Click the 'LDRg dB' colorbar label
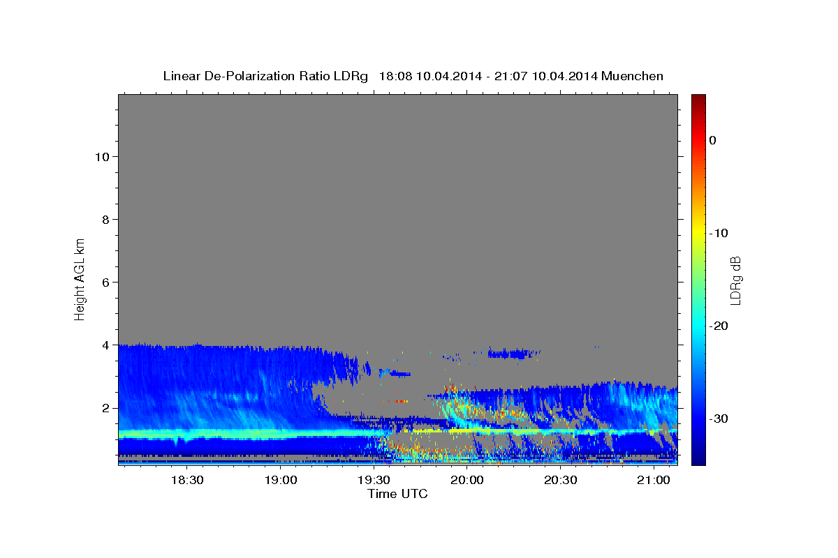Screen dimensions: 838x558 [x=735, y=280]
